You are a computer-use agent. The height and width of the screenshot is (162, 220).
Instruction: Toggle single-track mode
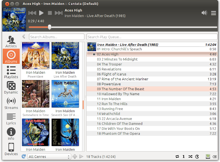point(183,156)
